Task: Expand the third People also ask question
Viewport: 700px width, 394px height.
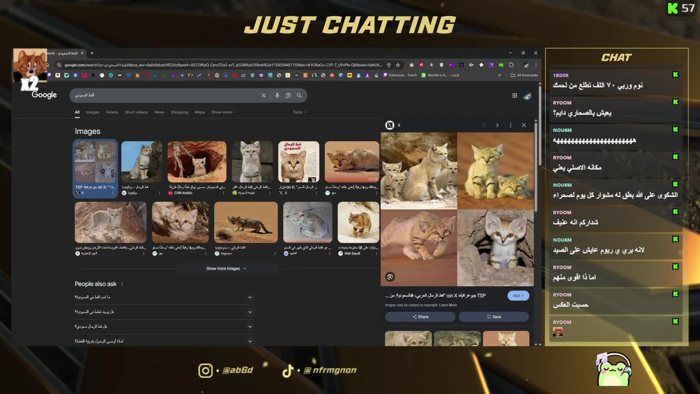Action: [164, 327]
